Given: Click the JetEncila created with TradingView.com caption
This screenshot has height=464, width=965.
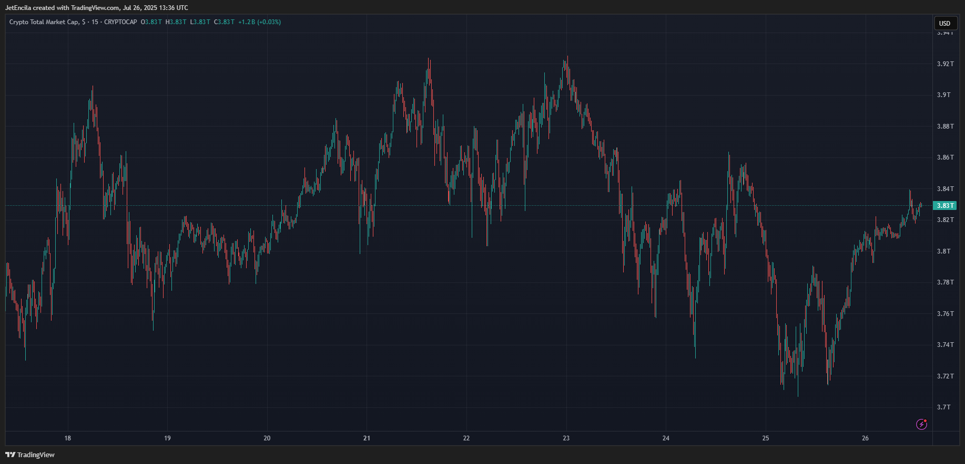Looking at the screenshot, I should tap(96, 8).
